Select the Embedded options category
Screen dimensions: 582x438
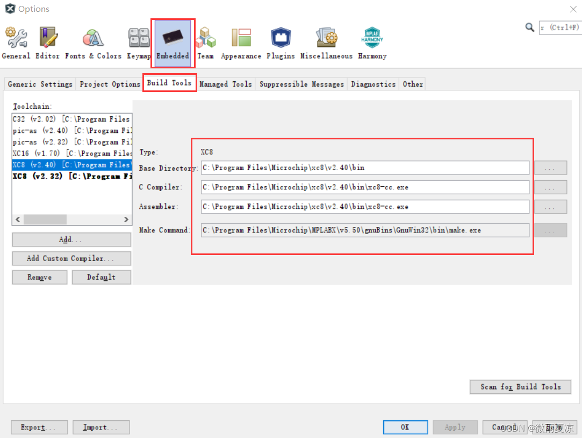173,43
